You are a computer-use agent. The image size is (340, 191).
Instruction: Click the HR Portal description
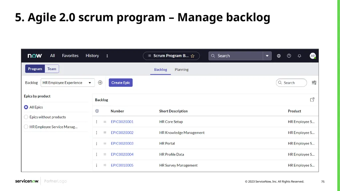click(167, 143)
